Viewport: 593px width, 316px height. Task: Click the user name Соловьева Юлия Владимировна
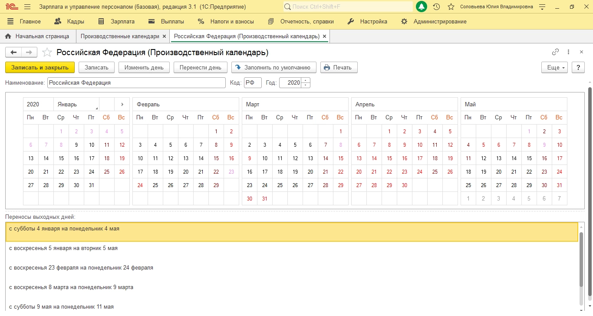[x=496, y=7]
